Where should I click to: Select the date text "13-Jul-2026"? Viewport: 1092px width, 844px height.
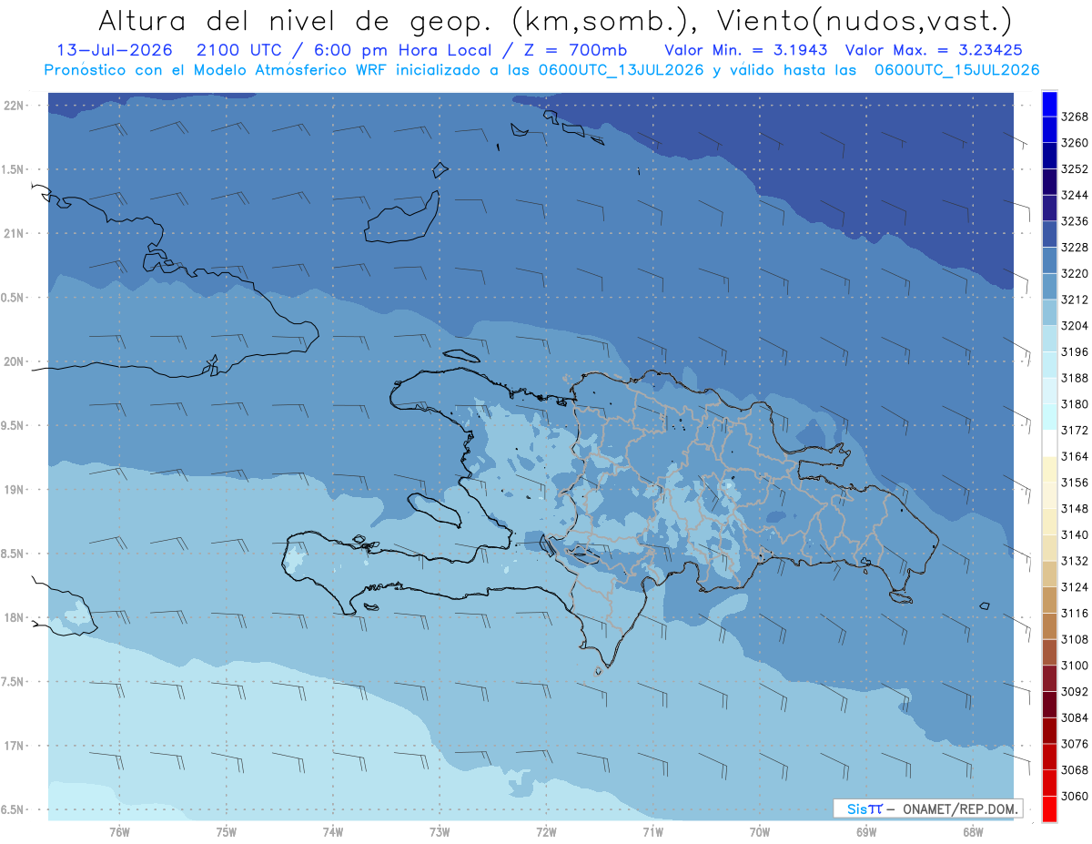point(115,50)
